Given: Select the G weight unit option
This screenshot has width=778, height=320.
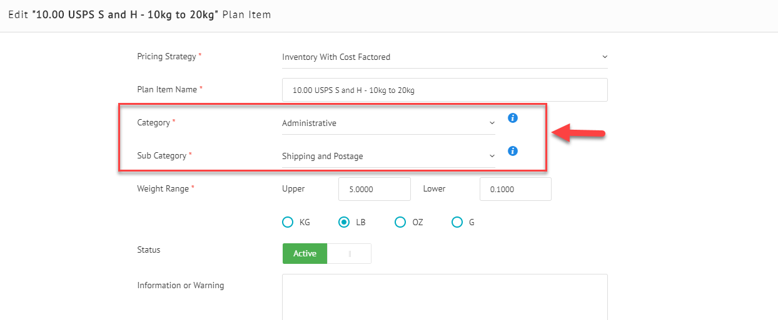Looking at the screenshot, I should [457, 222].
